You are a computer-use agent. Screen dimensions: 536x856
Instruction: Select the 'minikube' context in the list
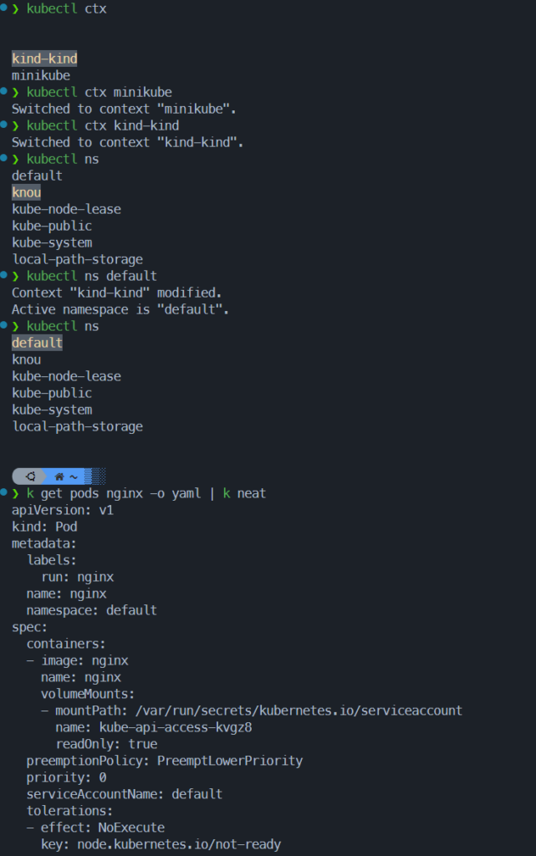pyautogui.click(x=41, y=75)
